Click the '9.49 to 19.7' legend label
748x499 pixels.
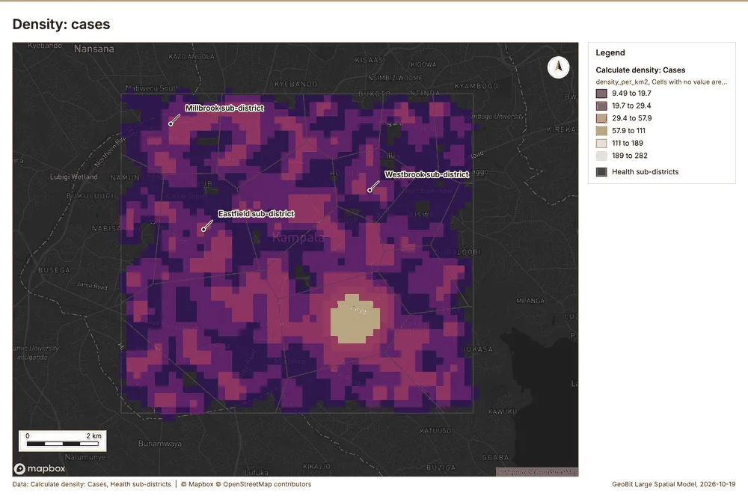pos(631,94)
